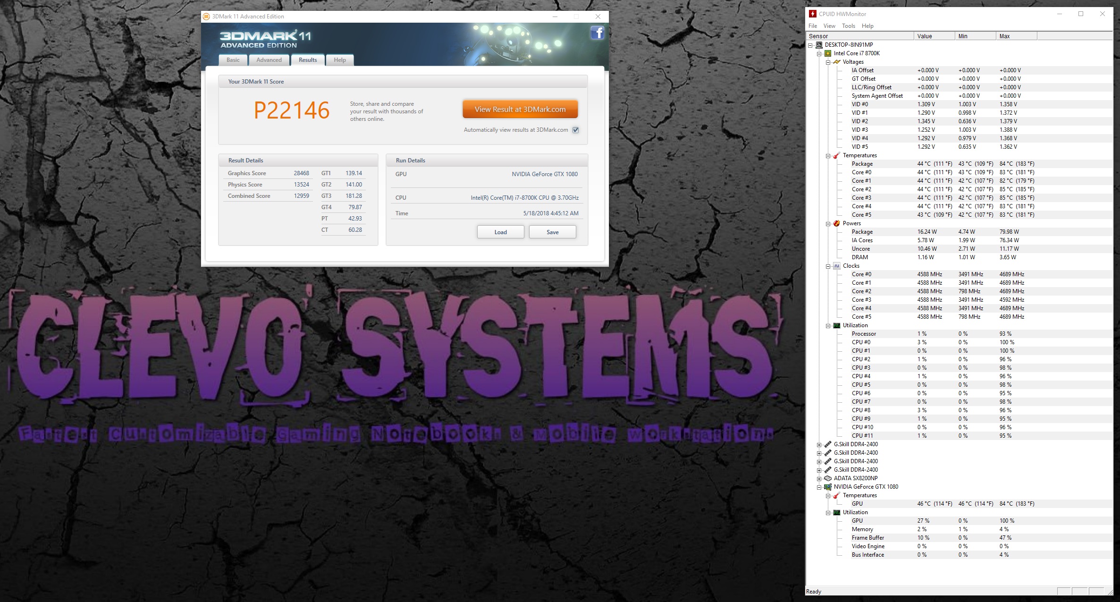Click the Graphics Score value 28468
This screenshot has height=602, width=1120.
click(x=301, y=173)
